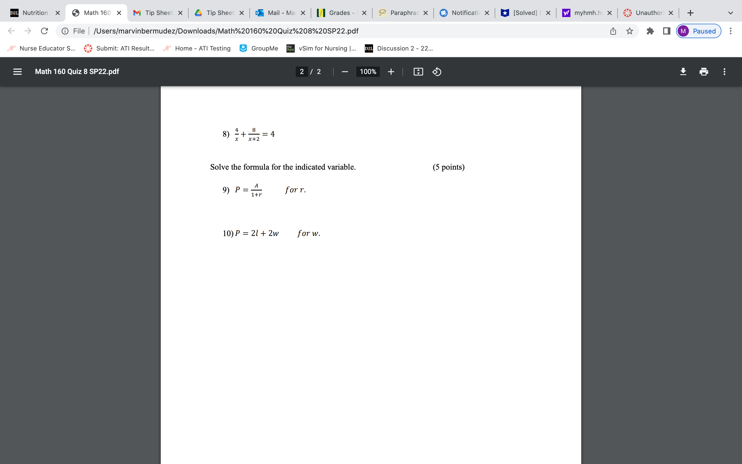742x464 pixels.
Task: Open PDF more options menu
Action: pos(724,71)
